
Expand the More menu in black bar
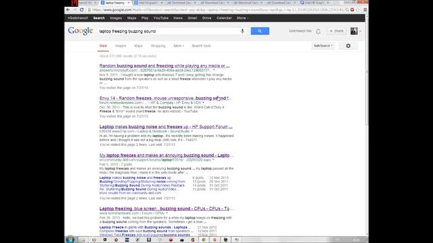tap(242, 18)
